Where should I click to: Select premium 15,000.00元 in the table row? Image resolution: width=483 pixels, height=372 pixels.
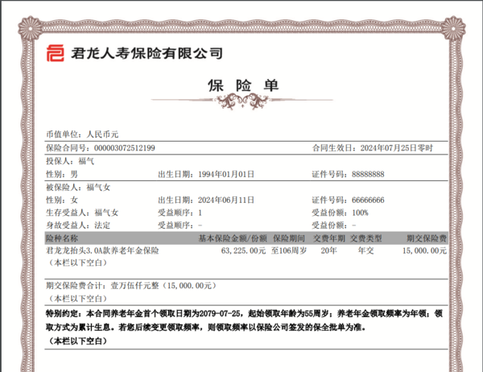424,251
